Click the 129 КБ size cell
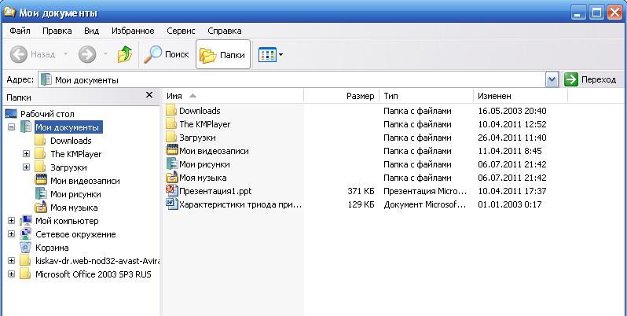Screen dimensions: 627x316 [361, 204]
